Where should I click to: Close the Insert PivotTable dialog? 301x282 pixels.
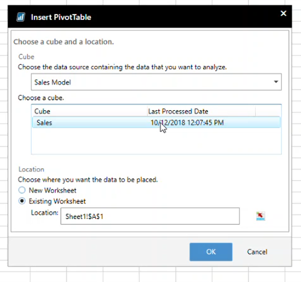click(283, 13)
